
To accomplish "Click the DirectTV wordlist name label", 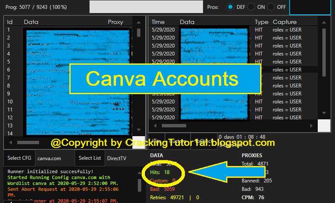I will click(117, 158).
